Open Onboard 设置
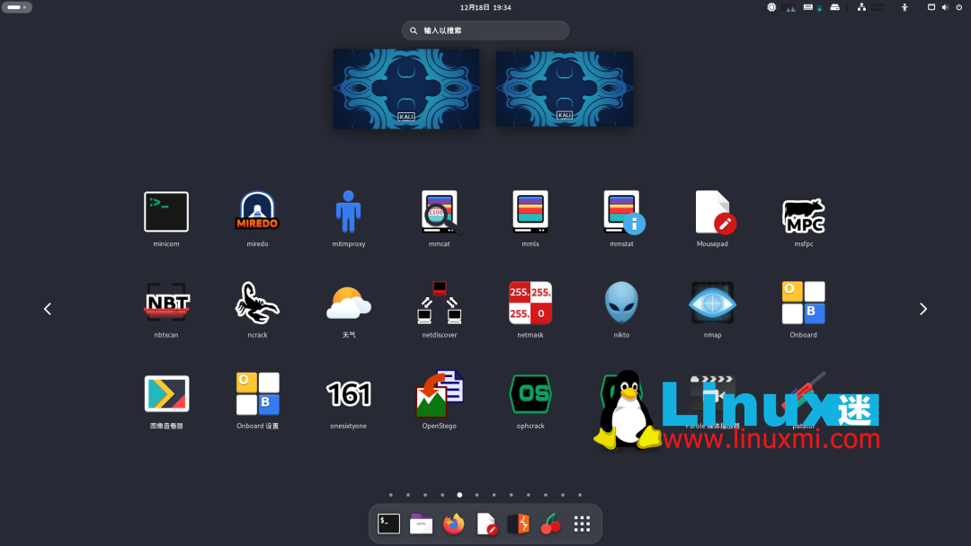 [257, 394]
